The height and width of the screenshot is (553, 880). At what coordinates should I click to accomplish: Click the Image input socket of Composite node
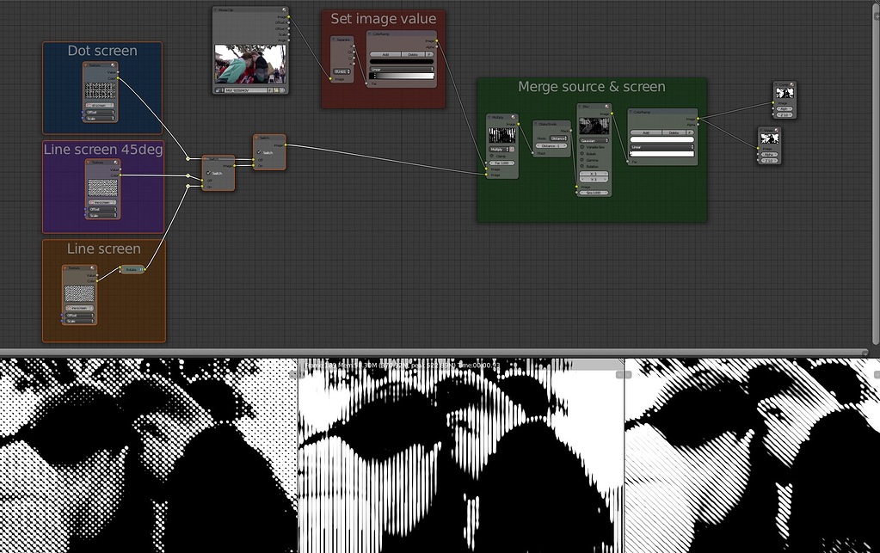tap(772, 102)
